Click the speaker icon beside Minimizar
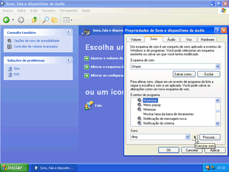This screenshot has height=172, width=229. point(139,109)
